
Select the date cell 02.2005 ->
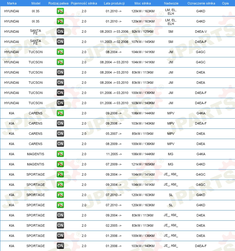[114, 225]
